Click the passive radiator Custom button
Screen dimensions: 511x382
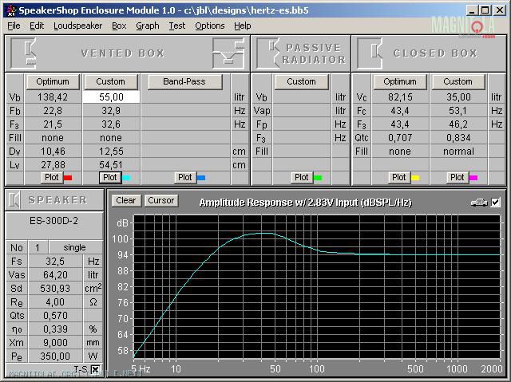click(x=301, y=81)
